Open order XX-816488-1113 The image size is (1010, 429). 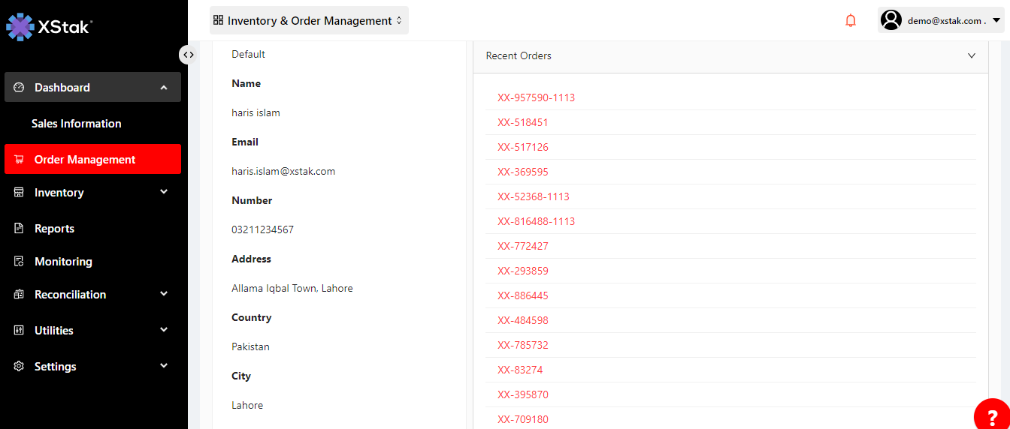536,221
